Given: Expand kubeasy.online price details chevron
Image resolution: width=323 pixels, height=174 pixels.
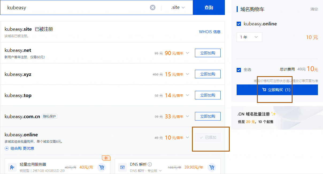Looking at the screenshot, I should [187, 137].
